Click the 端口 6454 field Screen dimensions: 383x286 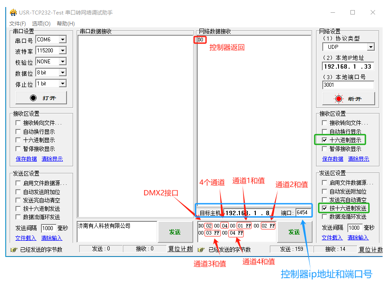pyautogui.click(x=303, y=213)
